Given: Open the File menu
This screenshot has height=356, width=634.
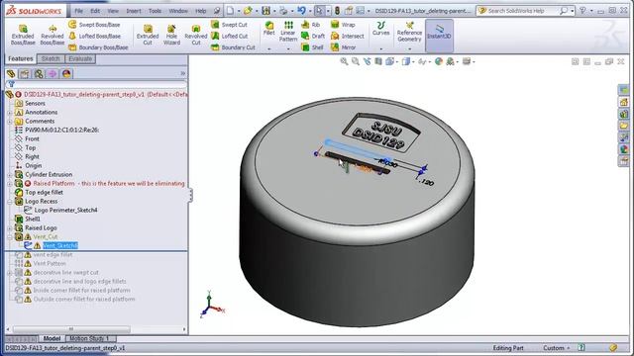Looking at the screenshot, I should click(x=79, y=11).
